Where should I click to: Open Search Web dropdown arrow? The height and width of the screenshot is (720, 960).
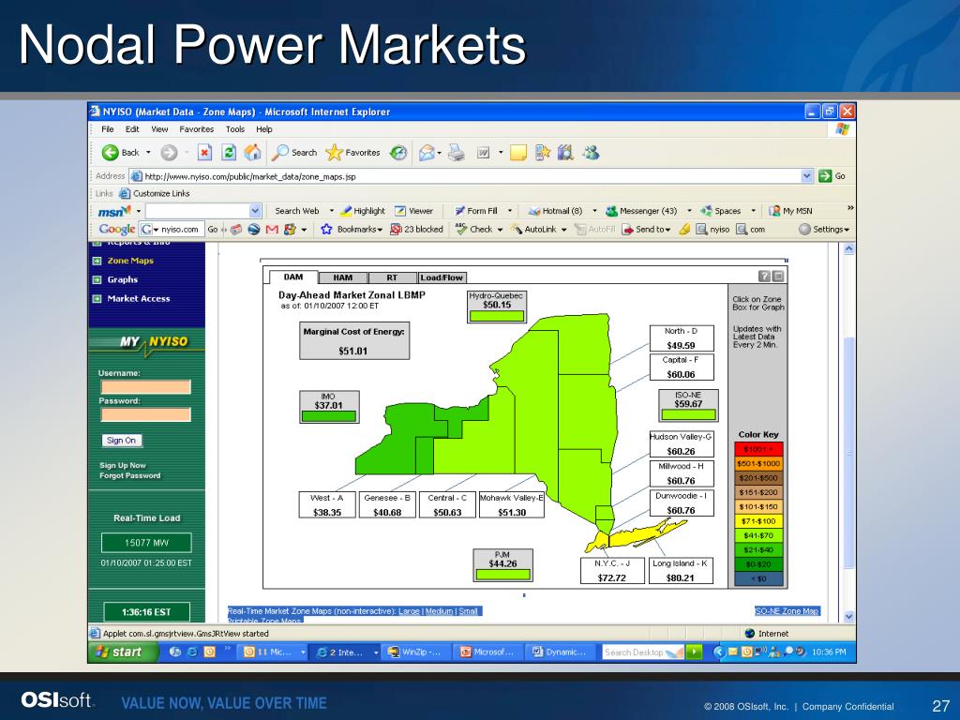pyautogui.click(x=331, y=211)
